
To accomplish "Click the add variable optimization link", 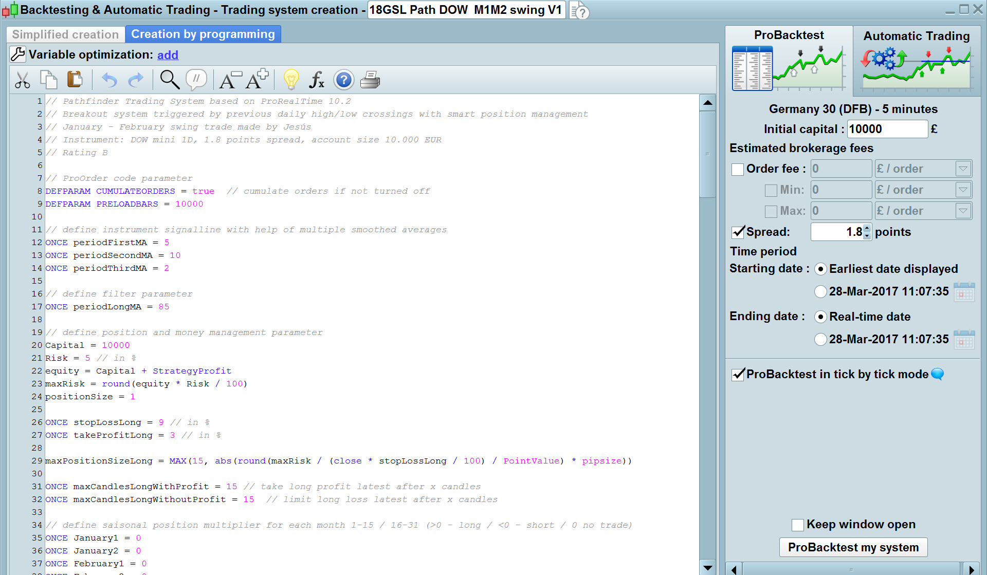I will (x=168, y=55).
